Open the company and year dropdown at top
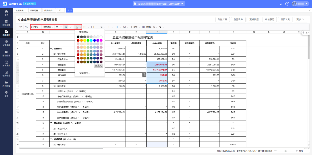Image resolution: width=312 pixels, height=155 pixels. click(x=159, y=4)
